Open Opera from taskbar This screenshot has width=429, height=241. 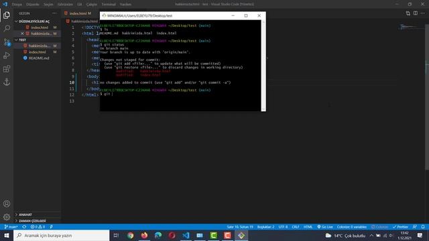172,235
